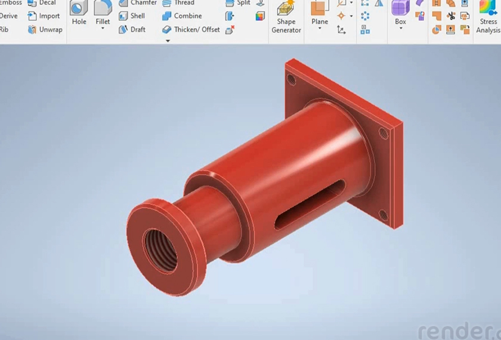This screenshot has height=340, width=501.
Task: Open the Stress Analysis tool
Action: 488,17
